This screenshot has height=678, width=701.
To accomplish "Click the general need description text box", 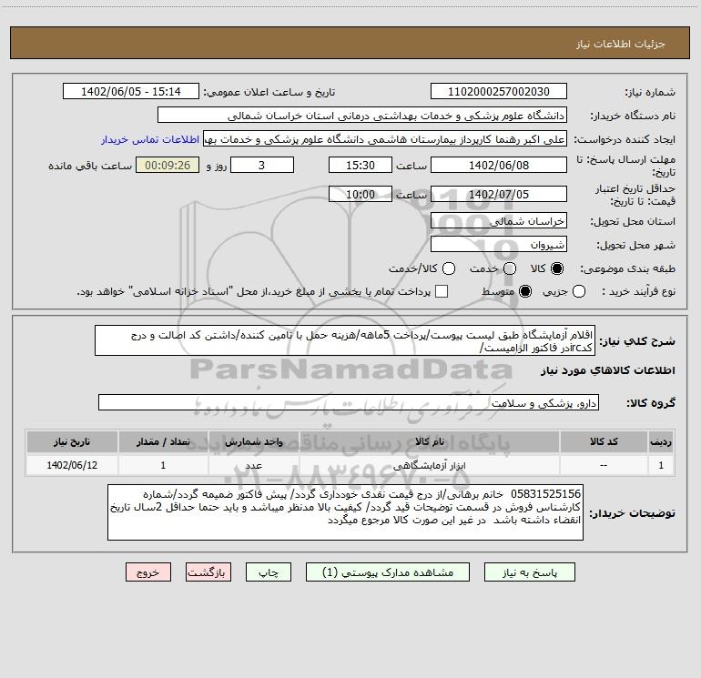I will tap(345, 340).
